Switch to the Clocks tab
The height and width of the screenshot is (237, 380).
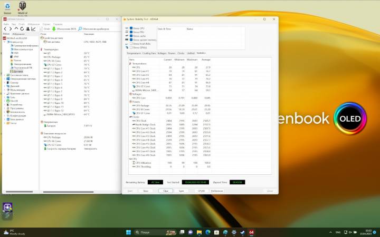pos(181,53)
